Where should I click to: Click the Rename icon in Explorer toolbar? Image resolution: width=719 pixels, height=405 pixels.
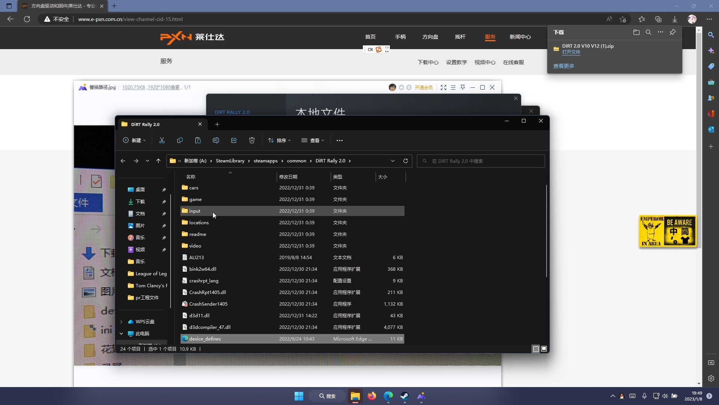[216, 140]
